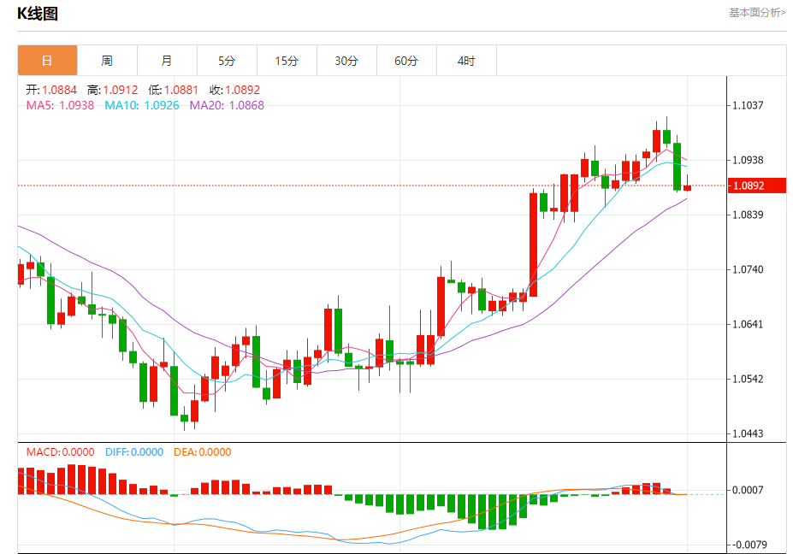The height and width of the screenshot is (554, 793).
Task: Switch to the 周 weekly tab
Action: (x=107, y=61)
